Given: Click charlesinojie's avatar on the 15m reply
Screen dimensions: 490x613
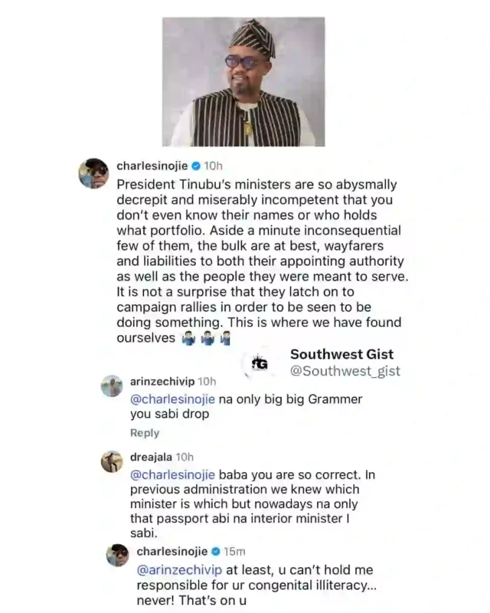Looking at the screenshot, I should [x=117, y=556].
